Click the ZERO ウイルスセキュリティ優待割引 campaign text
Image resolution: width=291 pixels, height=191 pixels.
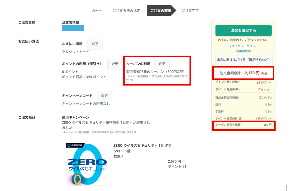click(106, 125)
